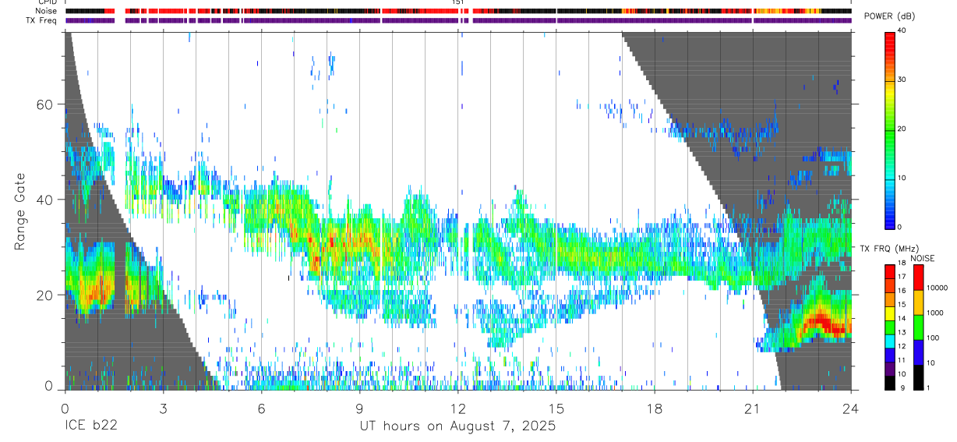This screenshot has height=442, width=957.
Task: Click hour 24 on the UT axis
Action: (850, 408)
